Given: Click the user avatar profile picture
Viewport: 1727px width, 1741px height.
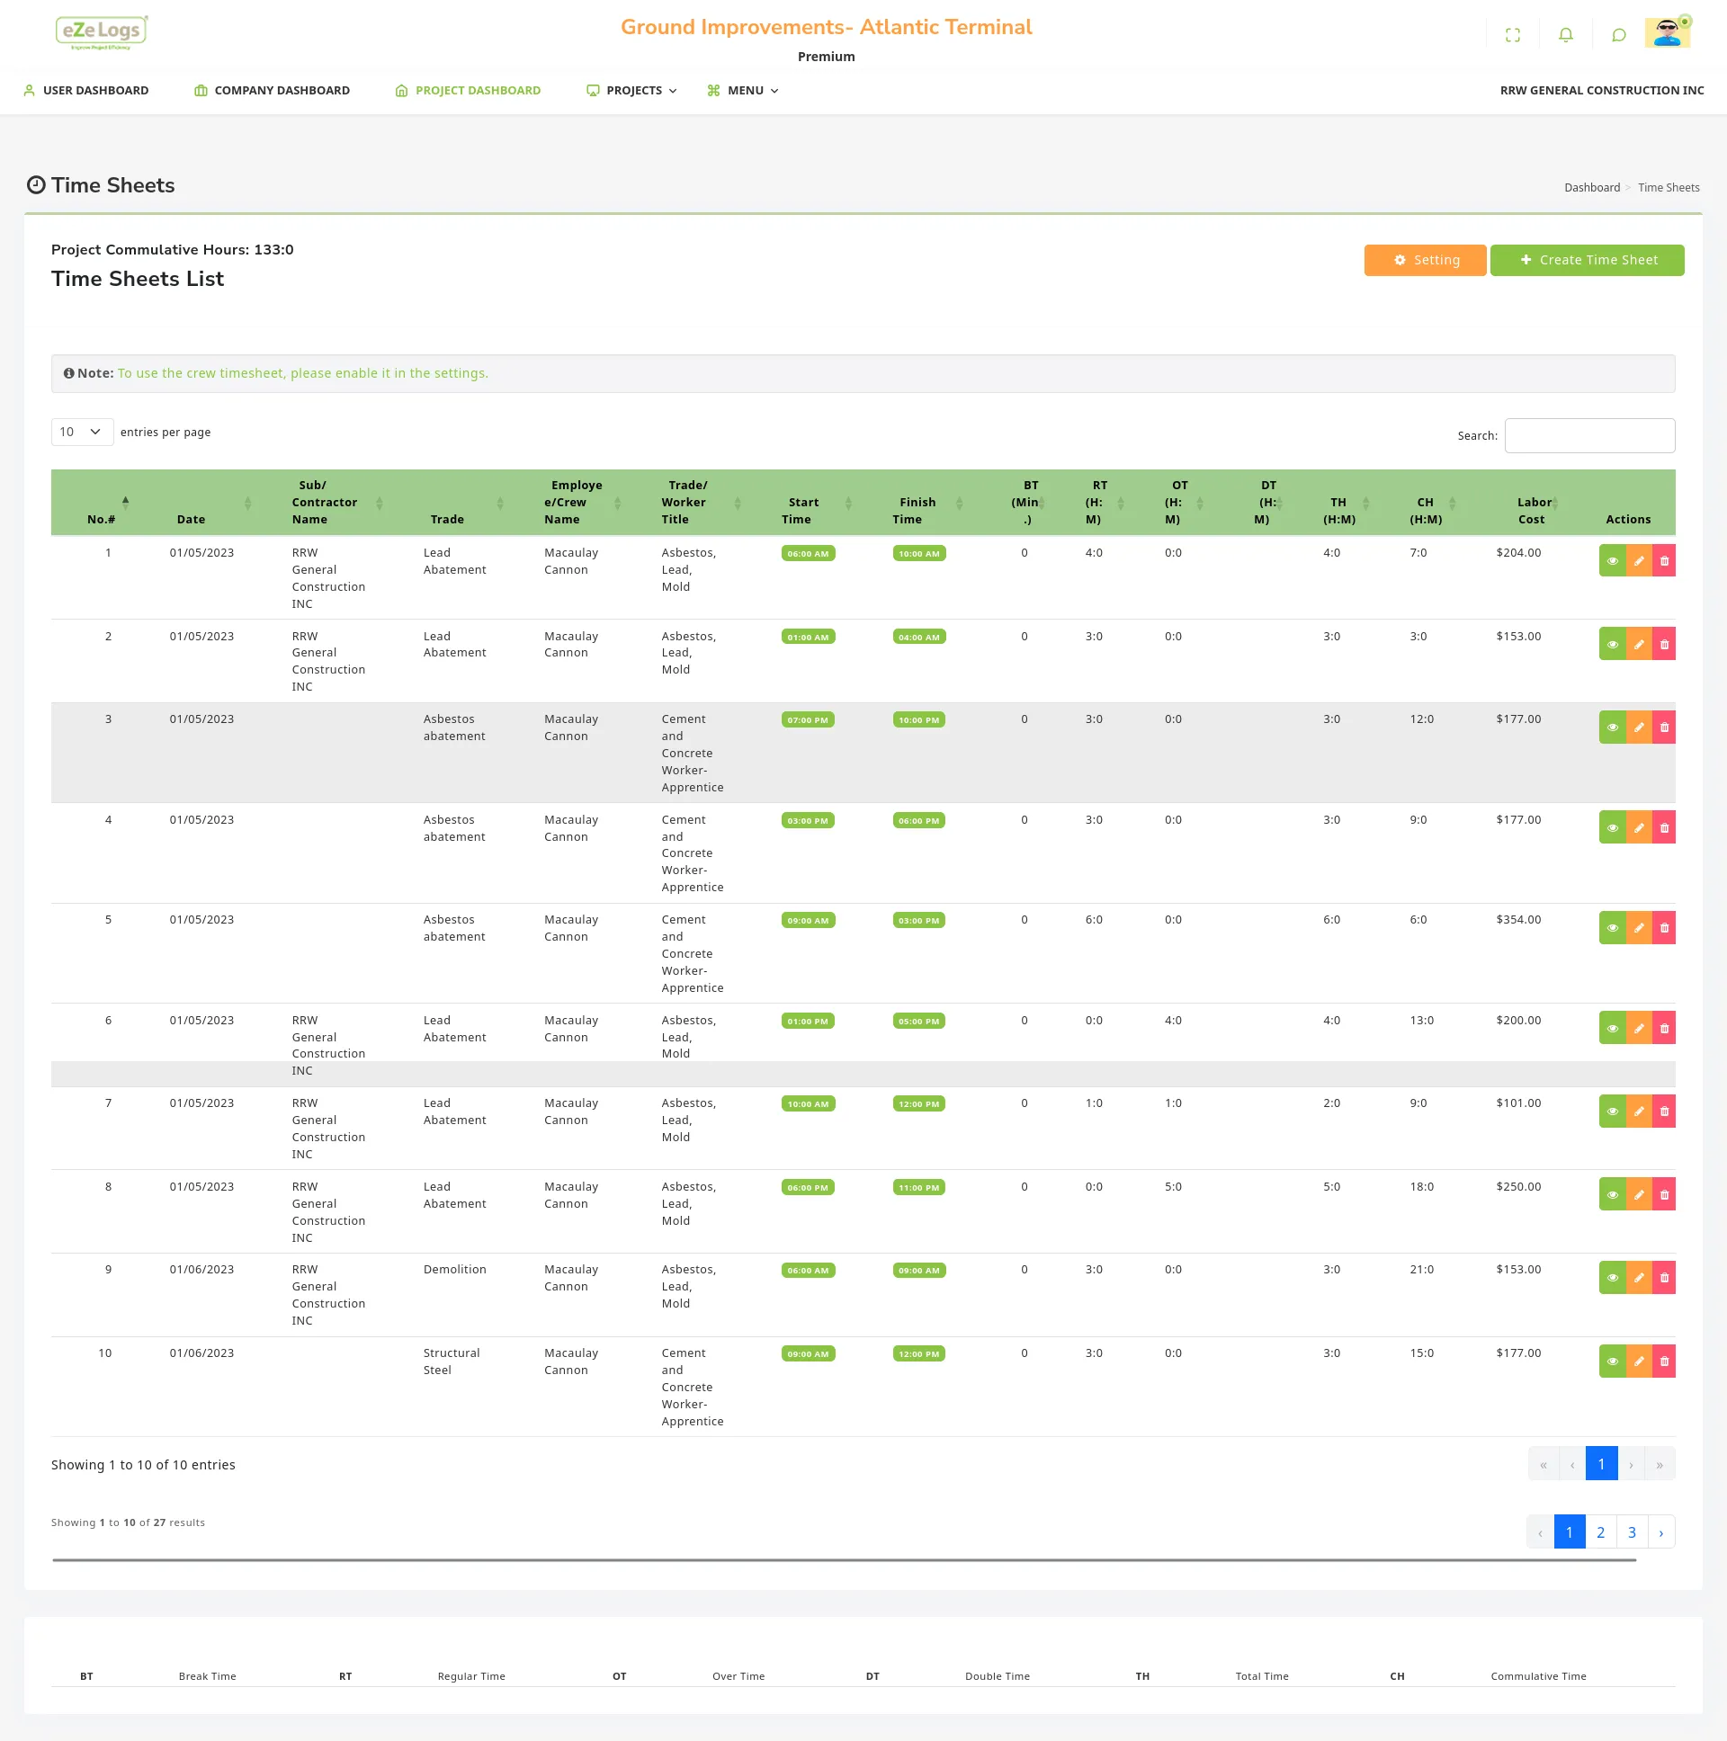Looking at the screenshot, I should click(1667, 32).
